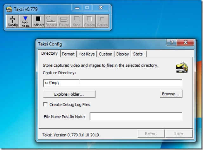Viewport: 203px width, 150px height.
Task: Close the Taksi Config dialog
Action: (x=186, y=42)
